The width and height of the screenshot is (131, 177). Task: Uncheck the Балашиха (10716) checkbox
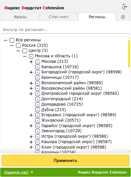pos(38,67)
